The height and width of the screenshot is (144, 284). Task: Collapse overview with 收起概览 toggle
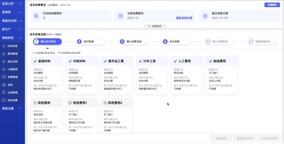[x=155, y=26]
